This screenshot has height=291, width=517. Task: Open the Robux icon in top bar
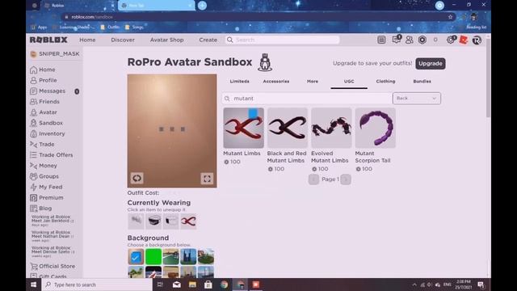[x=422, y=40]
